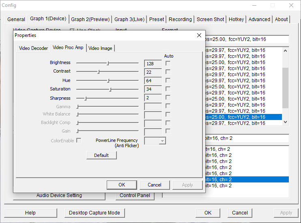Click the Brightness slider thumb

(108, 63)
